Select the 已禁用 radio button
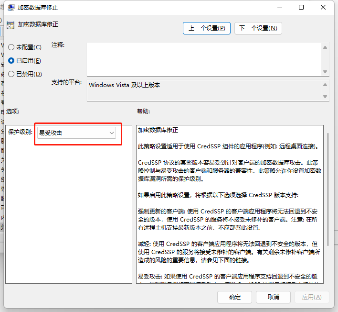Viewport: 338px width, 312px height. pyautogui.click(x=11, y=74)
